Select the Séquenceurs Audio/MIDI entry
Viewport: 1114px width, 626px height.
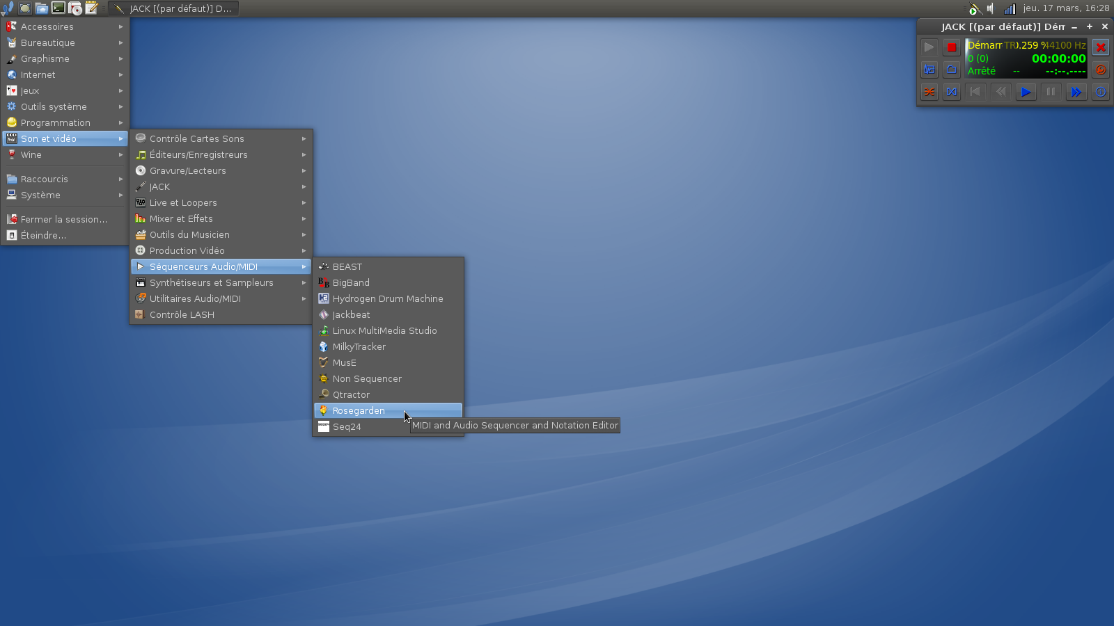(221, 266)
